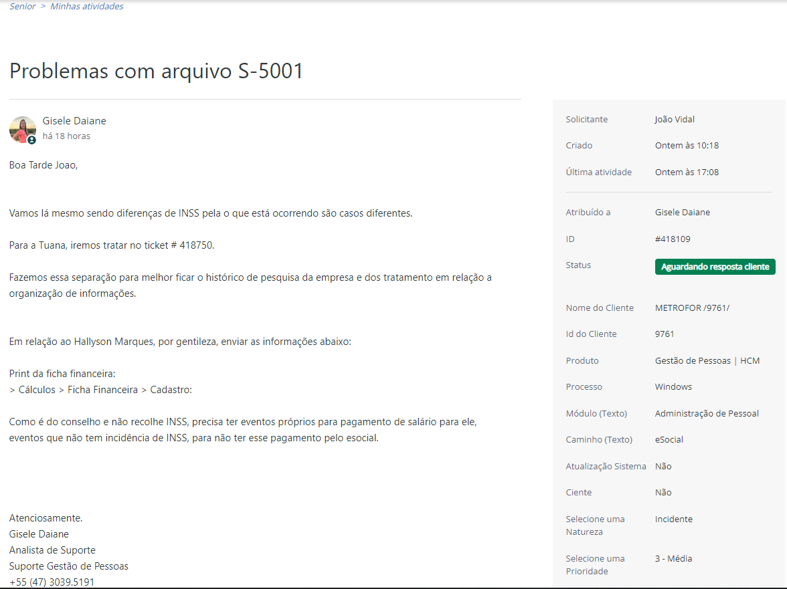Click the ticket title Problemas com arquivo S-5001
Screen dimensions: 787x589
click(x=156, y=71)
